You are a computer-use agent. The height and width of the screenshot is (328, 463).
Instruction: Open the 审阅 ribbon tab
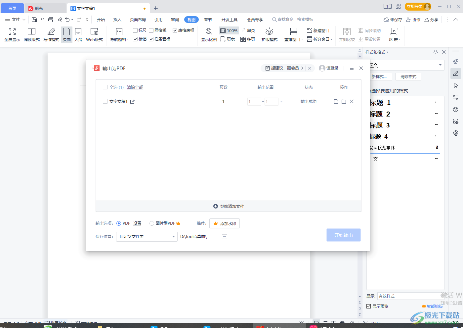(x=175, y=20)
